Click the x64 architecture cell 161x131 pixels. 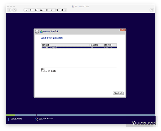click(x=92, y=47)
